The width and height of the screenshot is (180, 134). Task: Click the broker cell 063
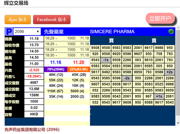coord(138,60)
